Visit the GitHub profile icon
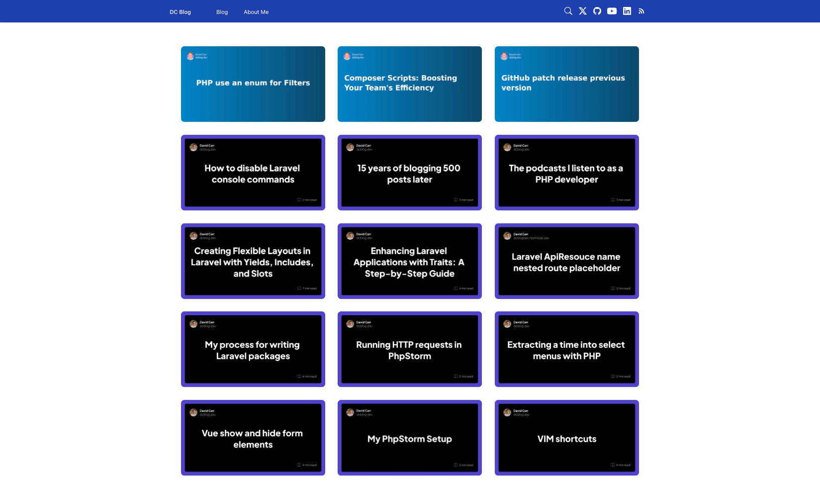This screenshot has height=484, width=820. 597,11
